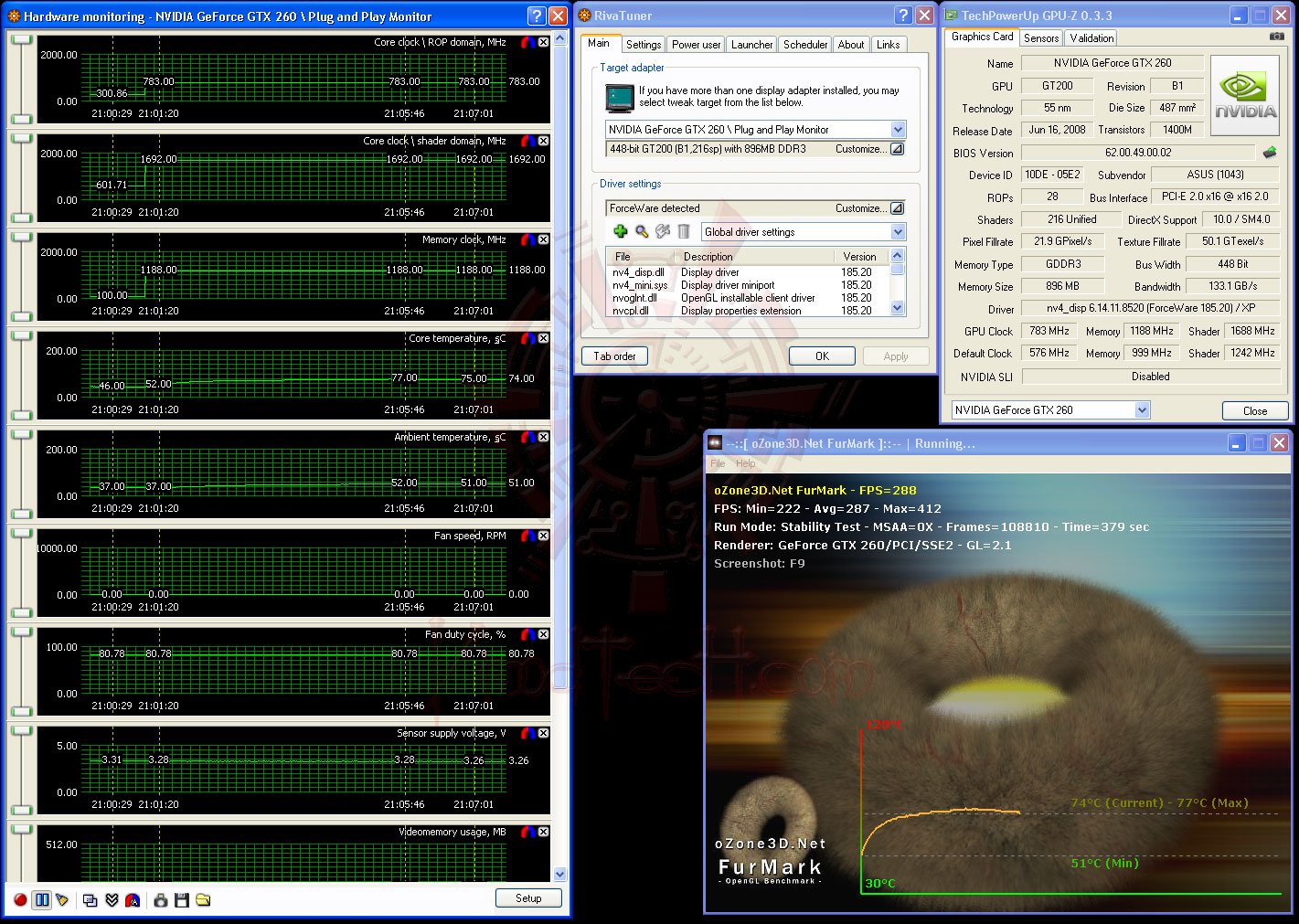Image resolution: width=1299 pixels, height=924 pixels.
Task: Click the red-blue 'A' icon in monitoring toolbar
Action: coord(133,900)
